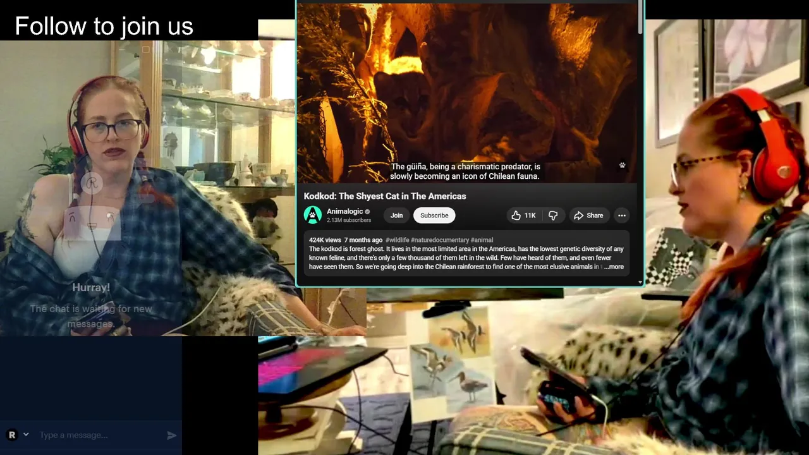Image resolution: width=809 pixels, height=455 pixels.
Task: Click the Hurray! chat message
Action: tap(91, 288)
